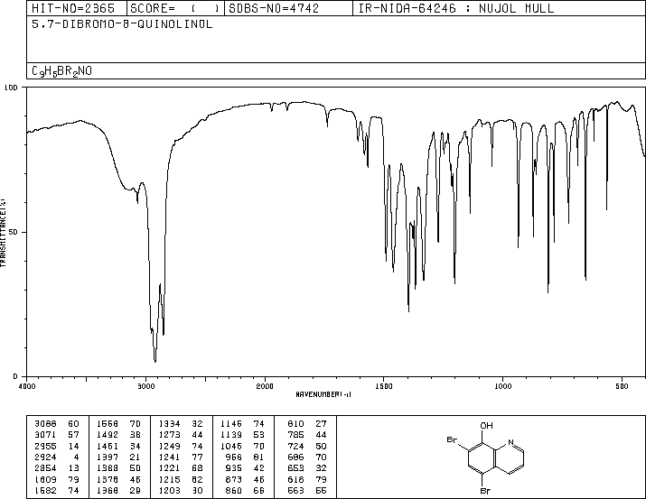Viewport: 646px width, 499px height.
Task: Click the 1000 x-axis tick label
Action: 502,386
